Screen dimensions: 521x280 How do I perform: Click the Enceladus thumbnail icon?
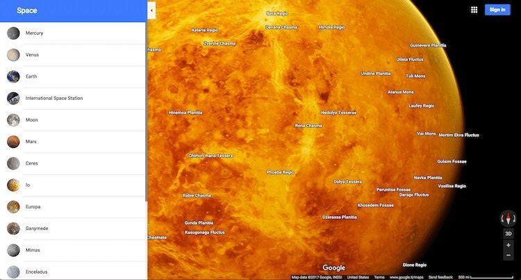click(13, 272)
